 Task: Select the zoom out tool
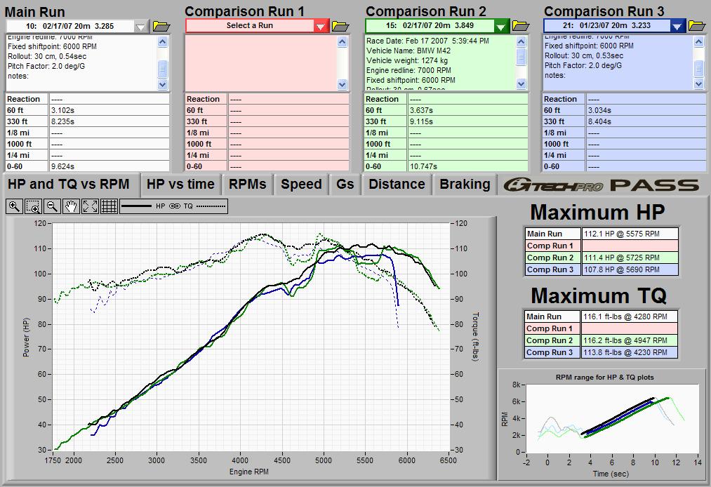coord(52,206)
